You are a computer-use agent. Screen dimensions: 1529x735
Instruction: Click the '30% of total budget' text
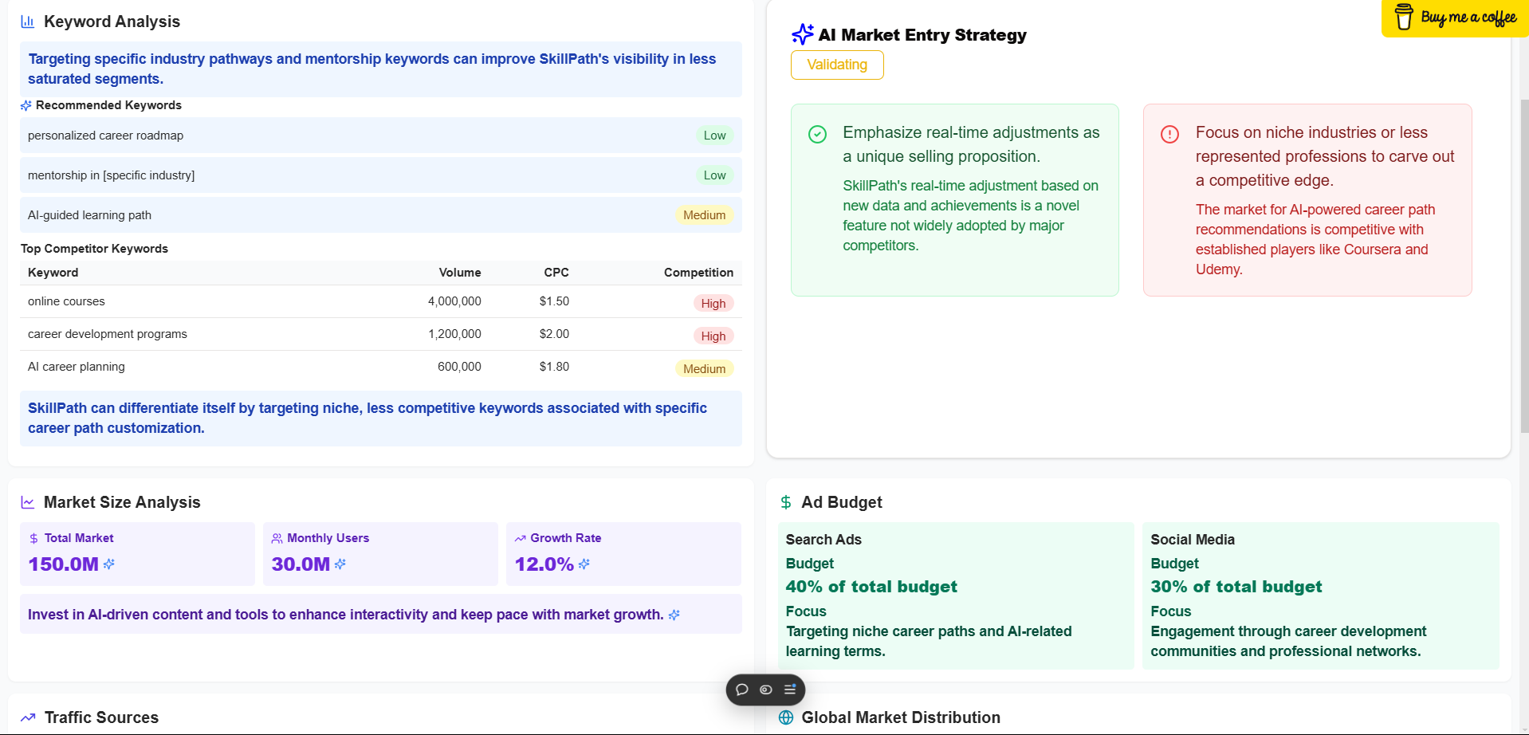[1236, 587]
